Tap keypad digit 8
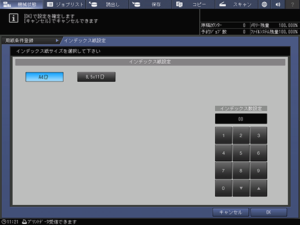 pos(241,170)
